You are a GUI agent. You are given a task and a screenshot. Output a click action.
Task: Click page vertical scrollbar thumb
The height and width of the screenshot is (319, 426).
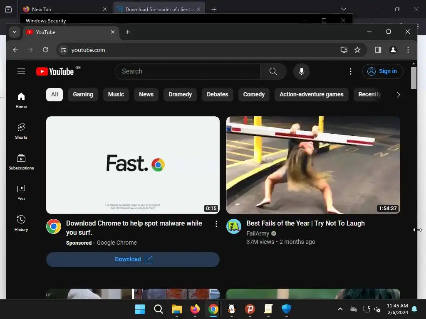tap(414, 78)
